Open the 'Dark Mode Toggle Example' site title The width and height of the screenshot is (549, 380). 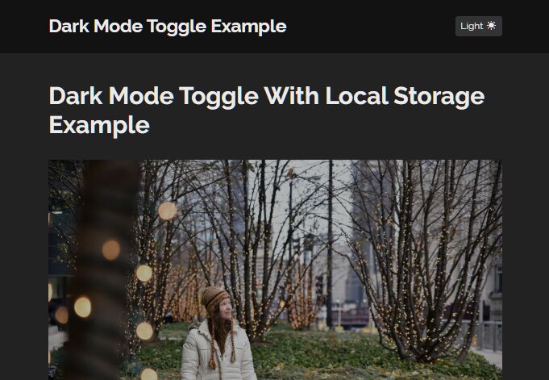click(168, 27)
